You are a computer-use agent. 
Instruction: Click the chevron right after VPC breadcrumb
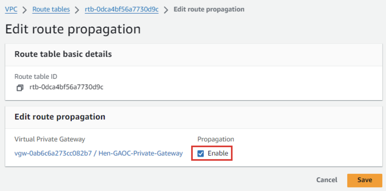pyautogui.click(x=25, y=10)
